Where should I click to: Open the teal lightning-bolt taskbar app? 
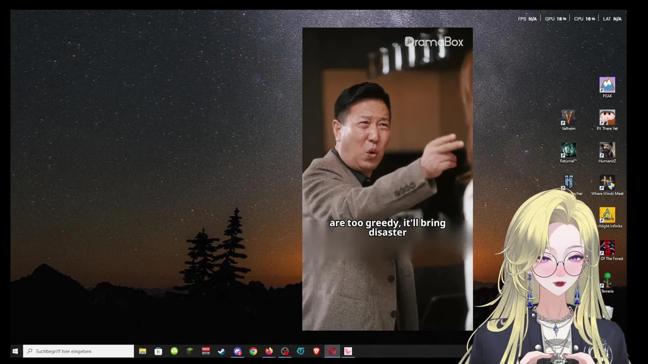tap(301, 351)
